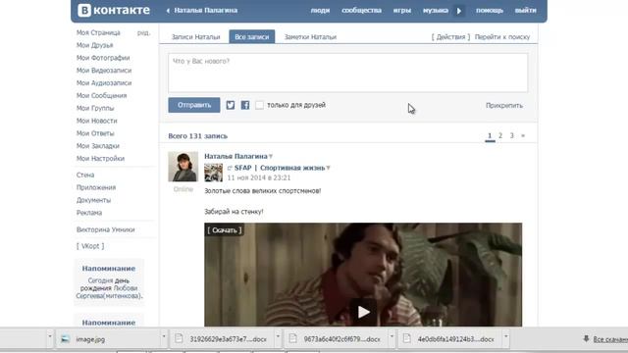Open Мои Ответы in sidebar
628x353 pixels.
coord(95,133)
